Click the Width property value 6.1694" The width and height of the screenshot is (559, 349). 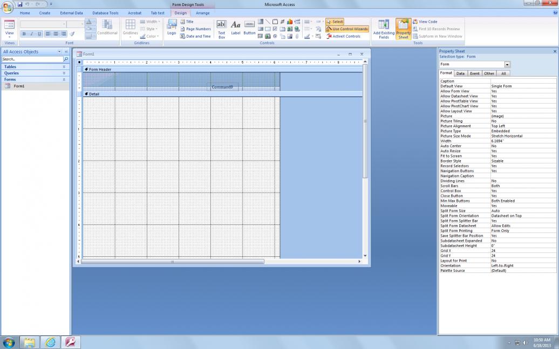point(523,141)
